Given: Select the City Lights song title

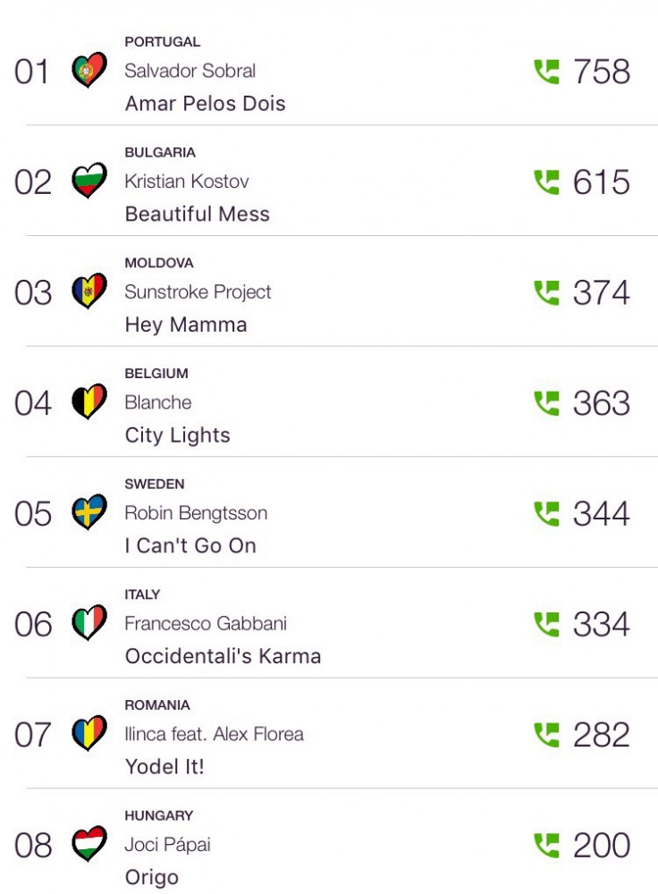Looking at the screenshot, I should (177, 435).
